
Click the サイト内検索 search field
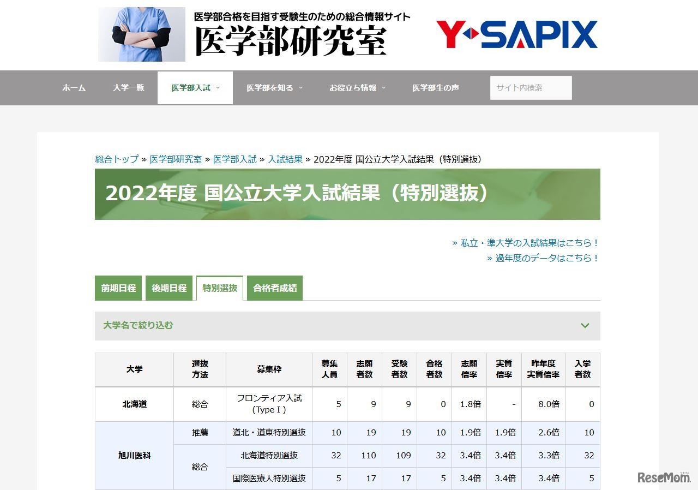click(531, 87)
